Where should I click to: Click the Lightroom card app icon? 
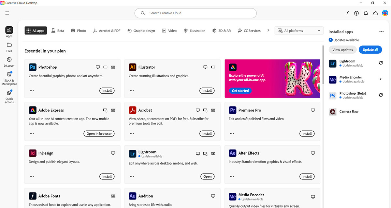click(x=132, y=154)
